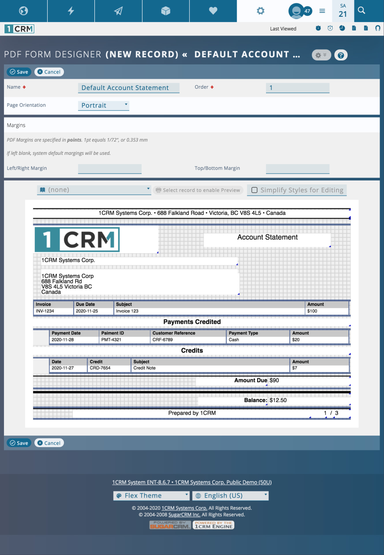Open the lightning bolt module tab

click(71, 11)
